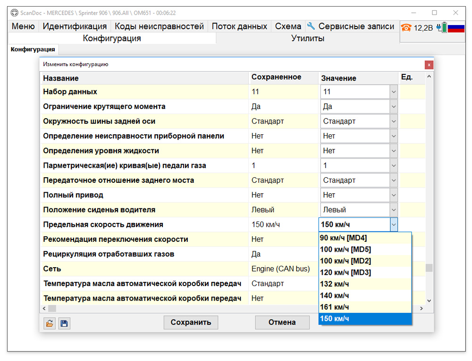The image size is (472, 361).
Task: Click the saved 150 км/ч value cell
Action: [284, 224]
